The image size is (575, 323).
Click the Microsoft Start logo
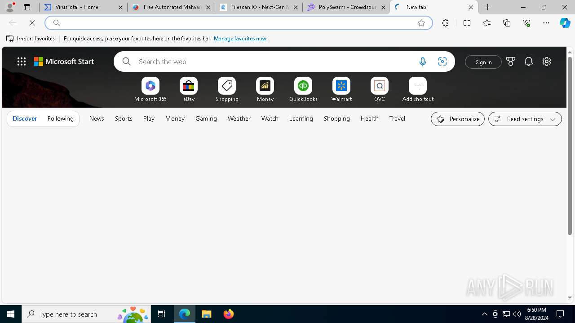(64, 62)
